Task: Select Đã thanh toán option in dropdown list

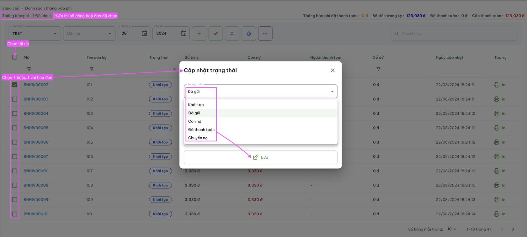Action: (x=261, y=129)
